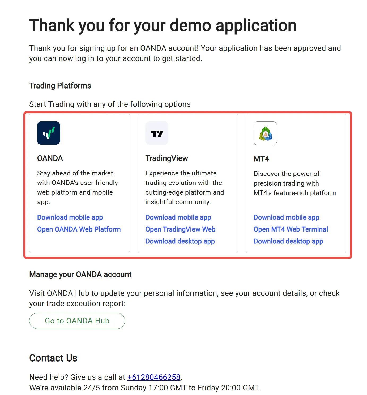367x395 pixels.
Task: Click the Trading Platforms section heading
Action: (60, 86)
